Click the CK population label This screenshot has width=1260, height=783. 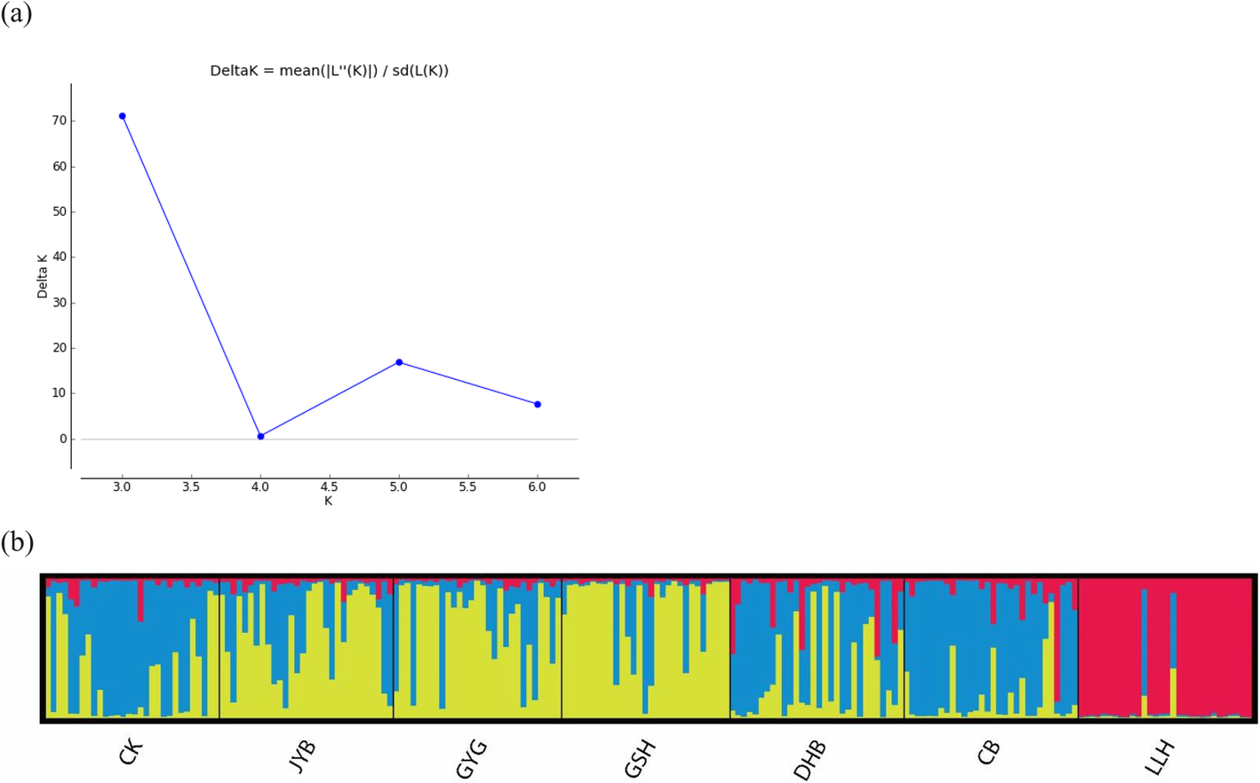[x=131, y=753]
